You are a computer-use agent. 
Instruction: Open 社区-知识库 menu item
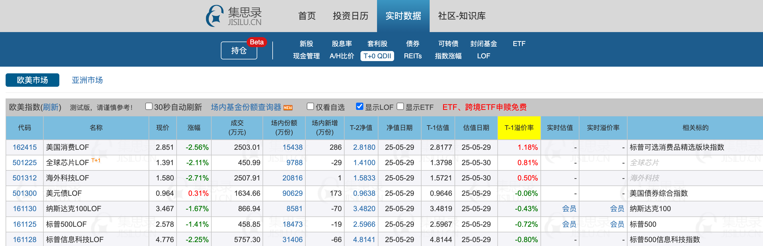[x=462, y=16]
